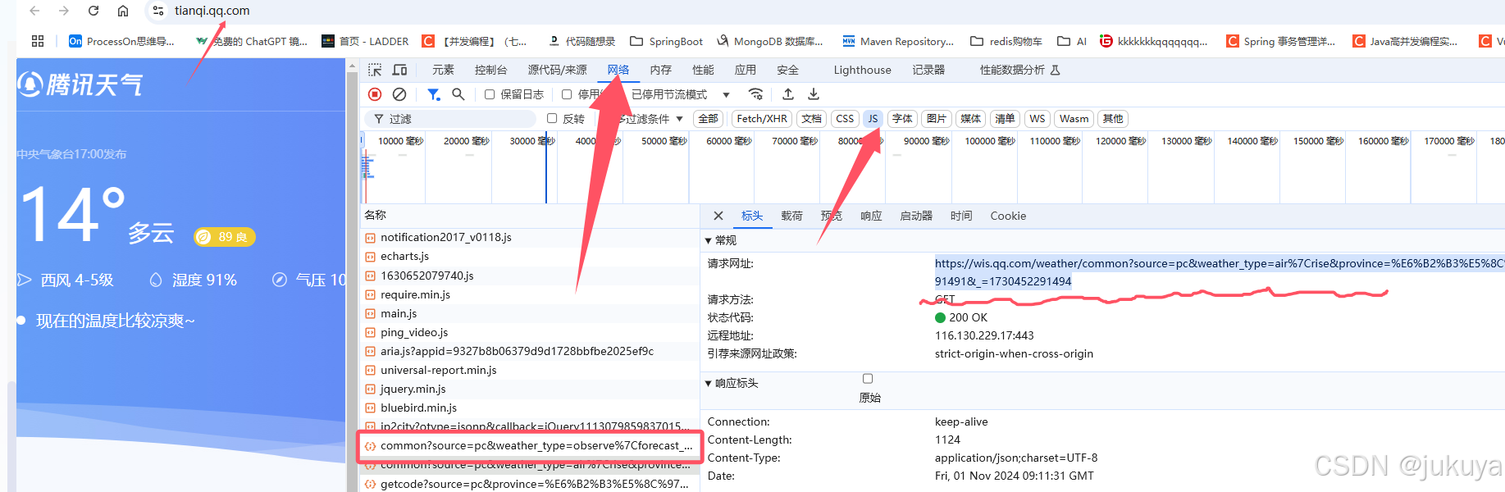Tick the 反转 checkbox
1505x492 pixels.
pos(552,119)
